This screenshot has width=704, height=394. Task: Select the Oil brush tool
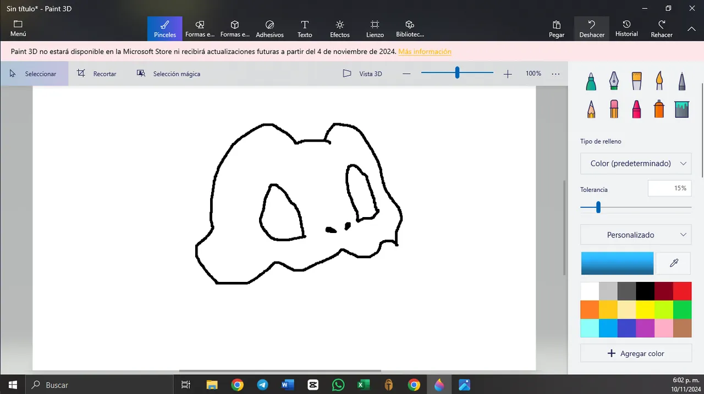[636, 81]
